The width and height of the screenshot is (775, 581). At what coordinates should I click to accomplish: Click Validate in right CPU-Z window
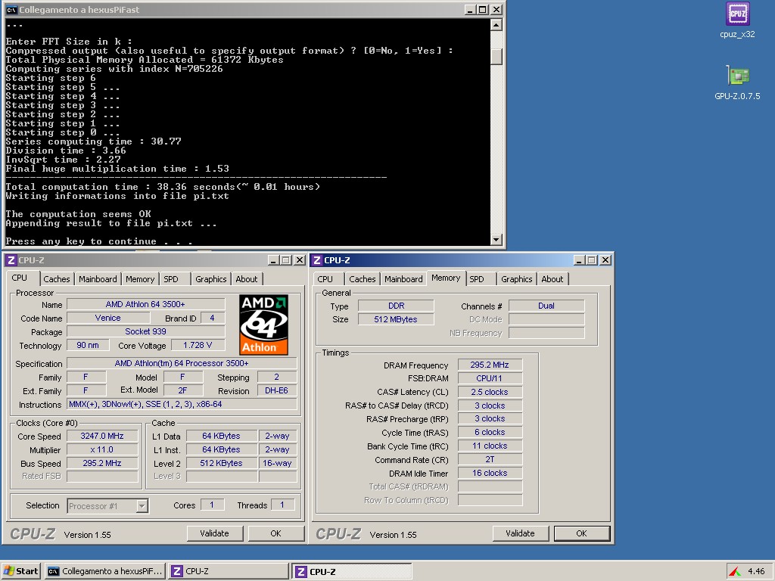click(521, 533)
